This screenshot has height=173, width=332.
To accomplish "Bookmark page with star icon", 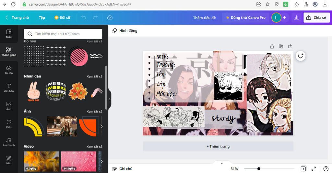I will tap(267, 4).
